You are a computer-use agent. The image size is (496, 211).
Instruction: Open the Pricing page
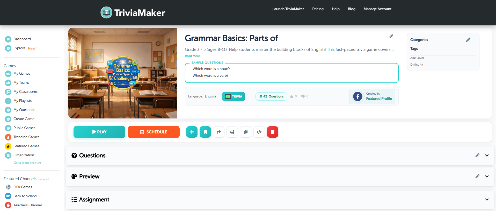click(318, 9)
